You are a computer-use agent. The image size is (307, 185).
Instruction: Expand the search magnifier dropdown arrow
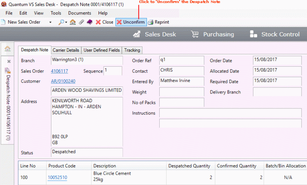66,22
